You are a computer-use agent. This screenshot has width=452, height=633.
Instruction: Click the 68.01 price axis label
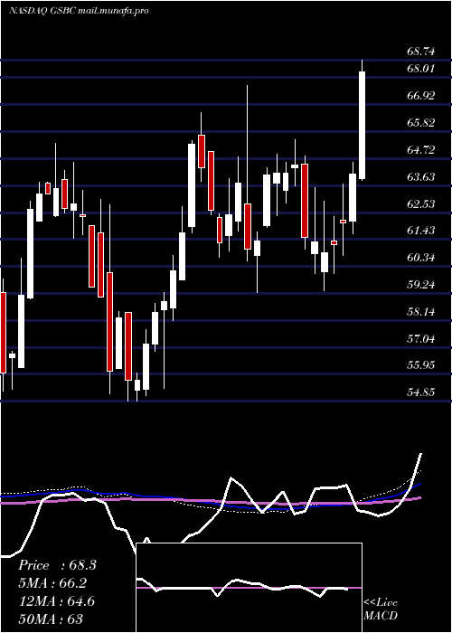(421, 69)
